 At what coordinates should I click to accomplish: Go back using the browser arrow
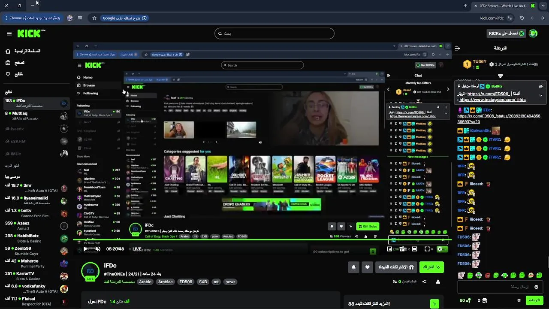pyautogui.click(x=543, y=18)
